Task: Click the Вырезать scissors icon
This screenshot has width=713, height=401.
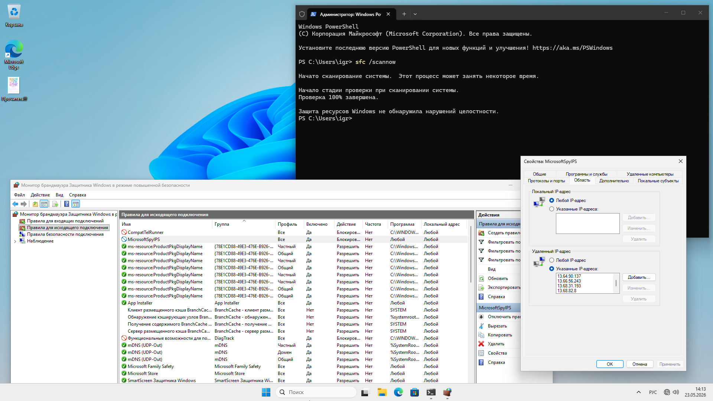Action: [481, 326]
